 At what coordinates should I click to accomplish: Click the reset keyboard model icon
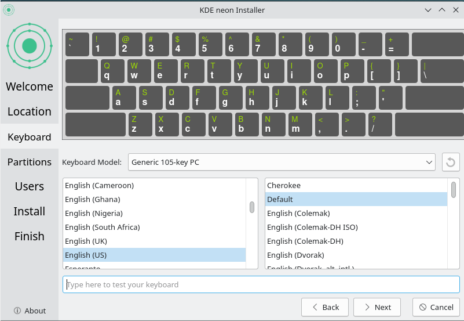(x=451, y=162)
